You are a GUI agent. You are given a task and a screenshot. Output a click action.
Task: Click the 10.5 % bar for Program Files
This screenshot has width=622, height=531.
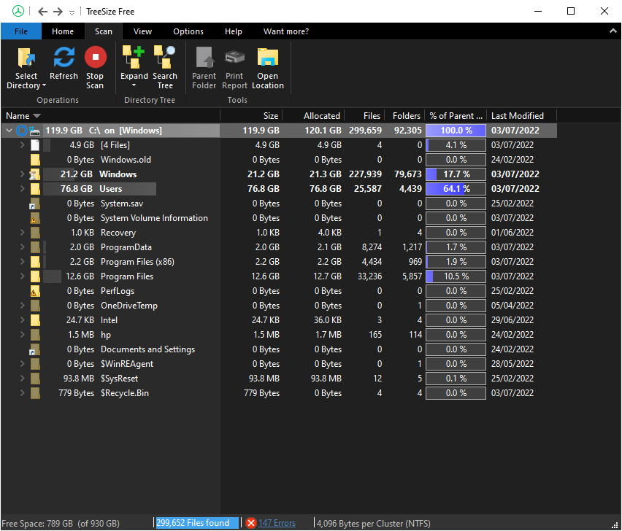click(456, 276)
